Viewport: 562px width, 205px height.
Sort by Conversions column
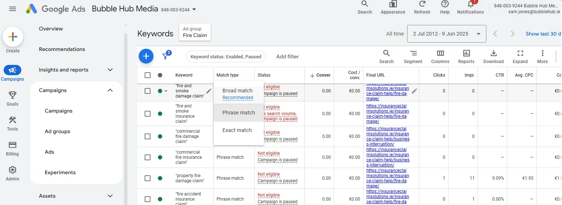tap(320, 75)
